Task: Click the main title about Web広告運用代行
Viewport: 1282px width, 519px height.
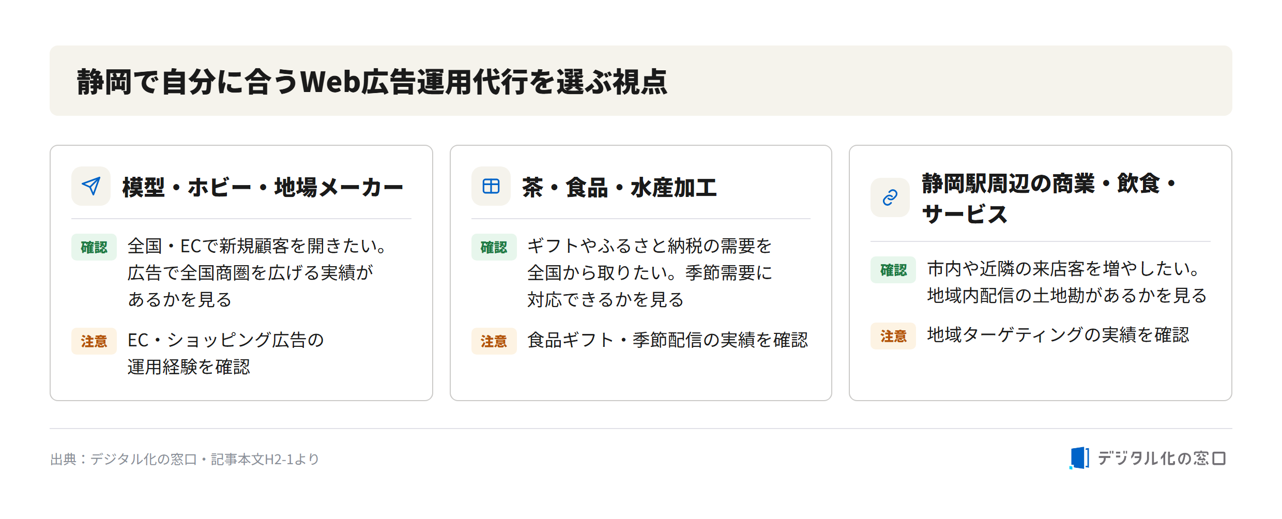Action: [x=372, y=82]
